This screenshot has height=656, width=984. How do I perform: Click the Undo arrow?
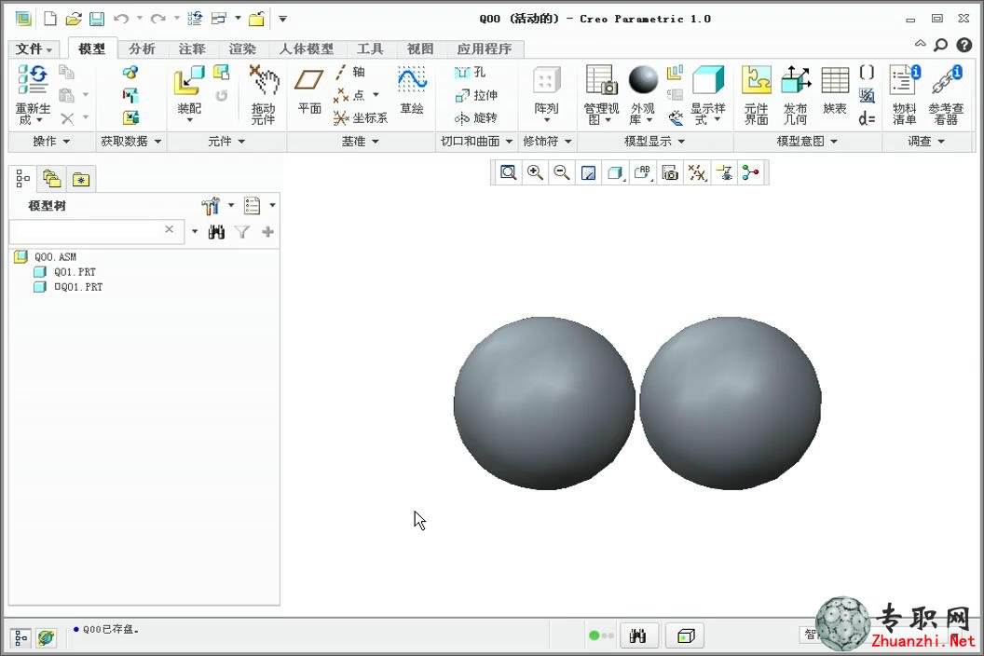click(x=121, y=19)
